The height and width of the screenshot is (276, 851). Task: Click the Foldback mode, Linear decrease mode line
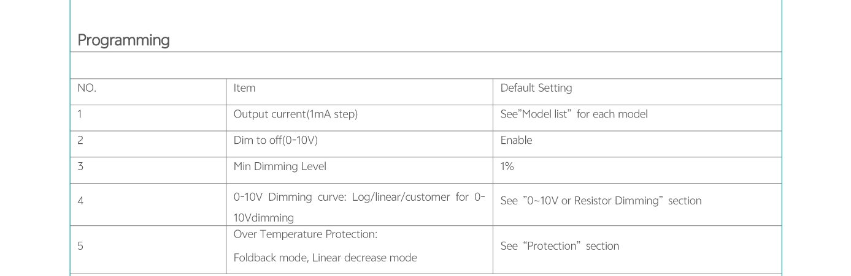coord(325,258)
